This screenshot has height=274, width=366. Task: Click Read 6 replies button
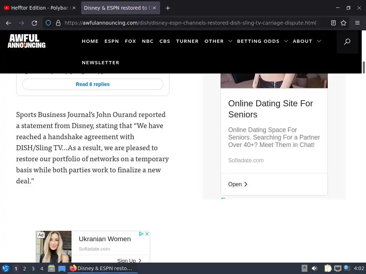(93, 84)
